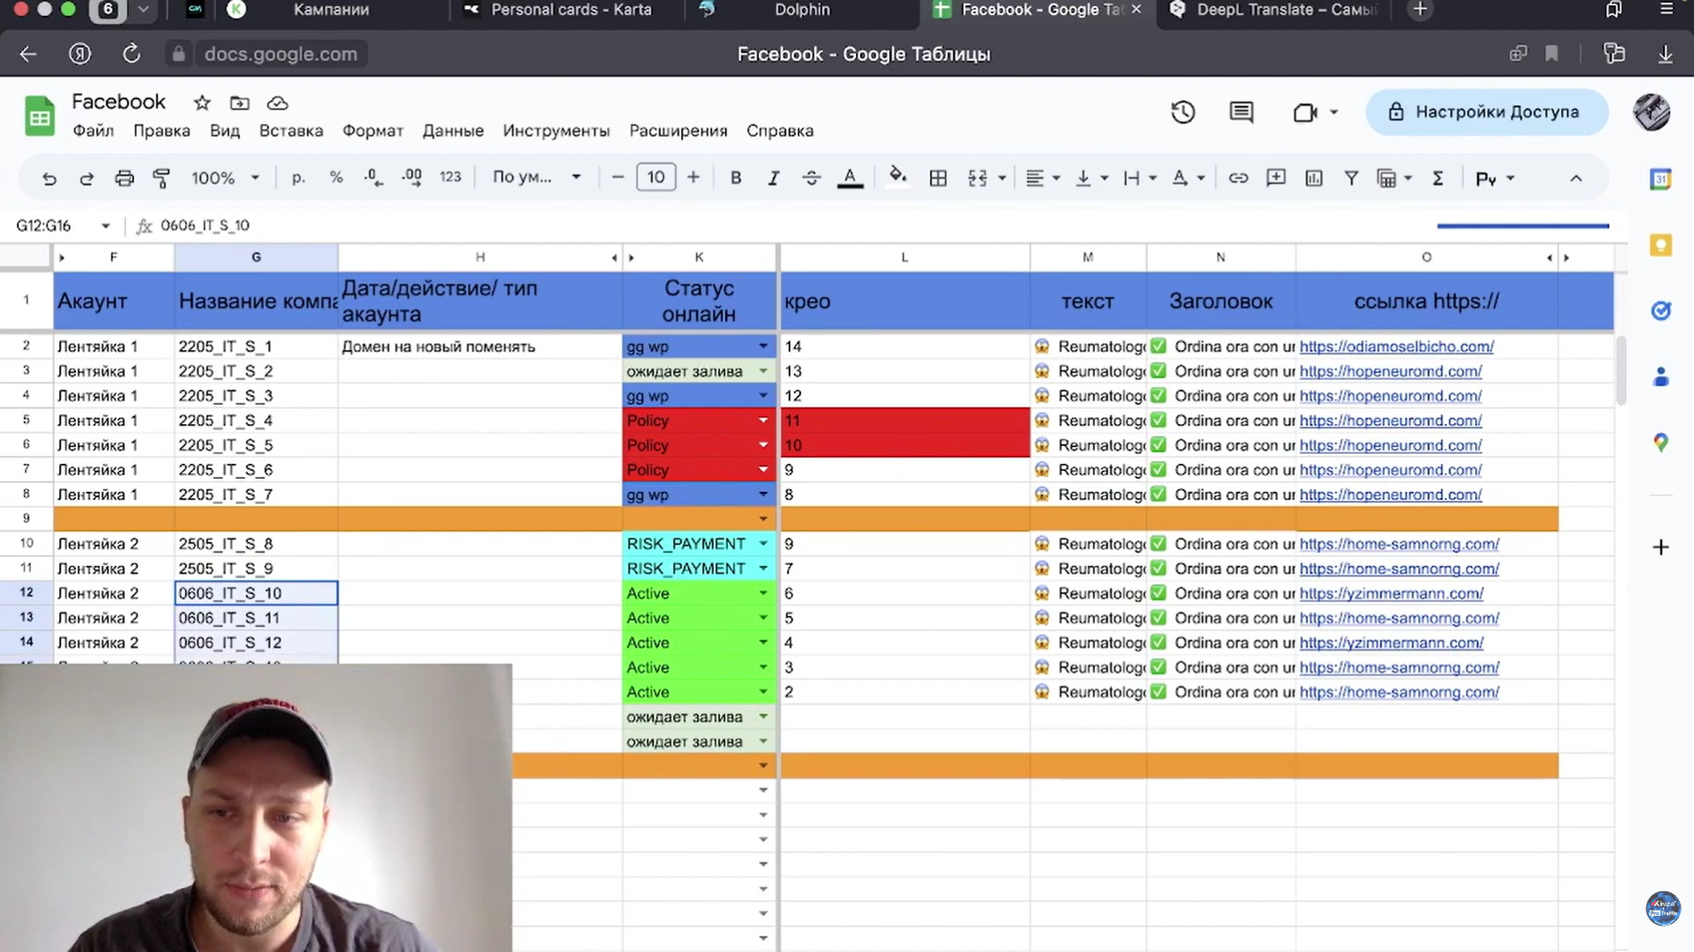Insert a chart from the toolbar
Image resolution: width=1694 pixels, height=952 pixels.
pos(1314,178)
